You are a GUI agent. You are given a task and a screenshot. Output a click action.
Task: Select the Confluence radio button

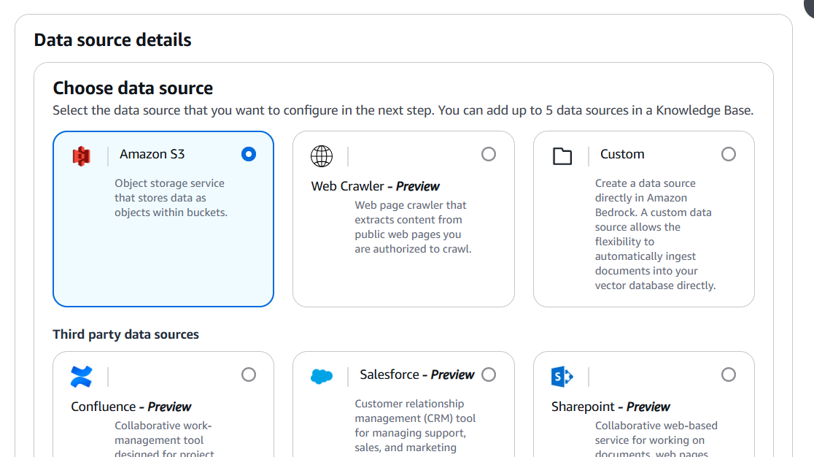(x=249, y=375)
